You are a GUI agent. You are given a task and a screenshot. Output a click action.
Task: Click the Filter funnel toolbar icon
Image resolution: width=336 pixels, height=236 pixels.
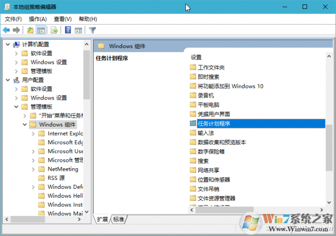92,30
